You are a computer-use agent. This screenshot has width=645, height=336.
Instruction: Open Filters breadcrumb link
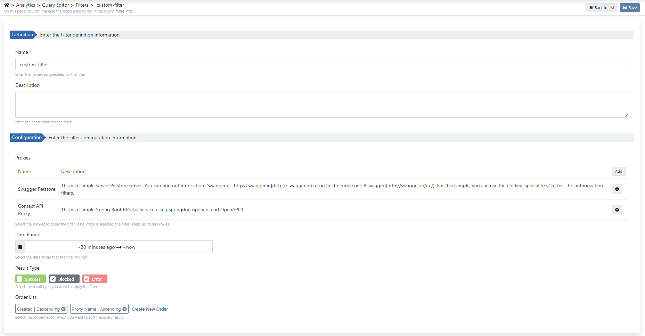pos(82,5)
